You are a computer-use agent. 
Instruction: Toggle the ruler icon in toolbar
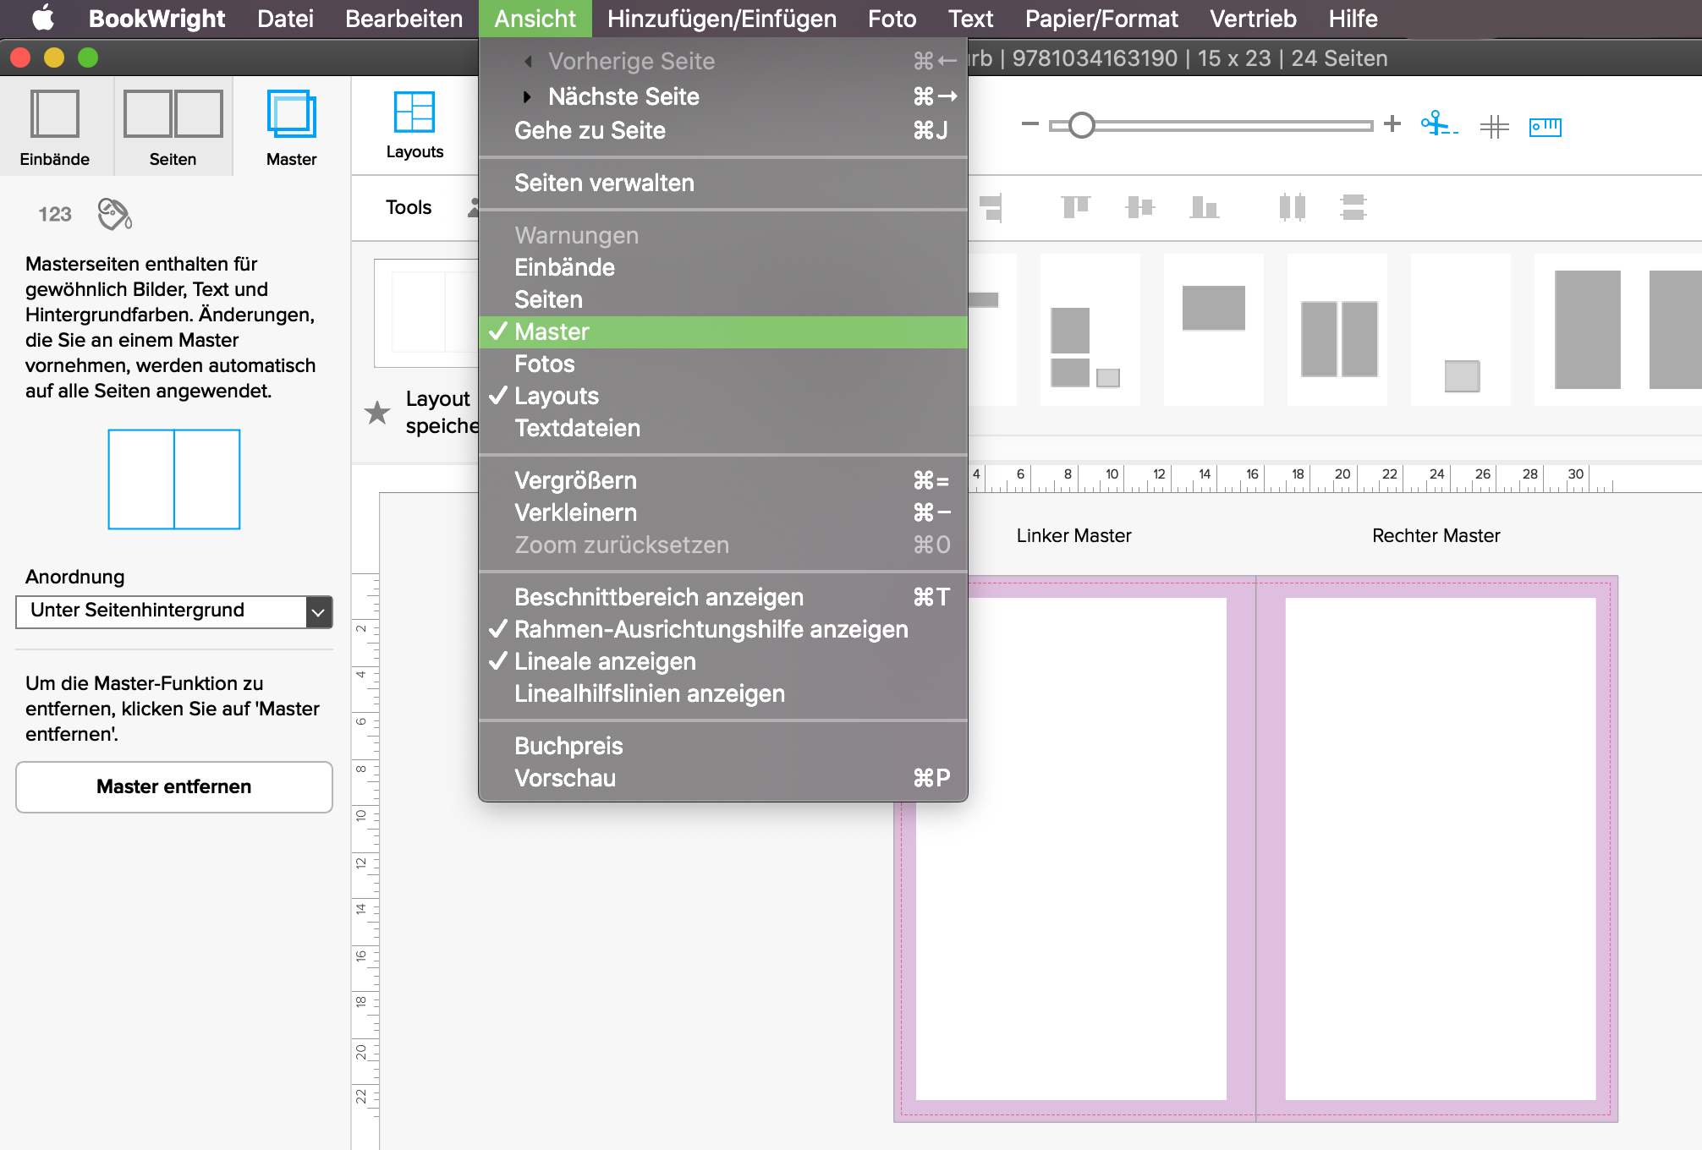[1546, 127]
